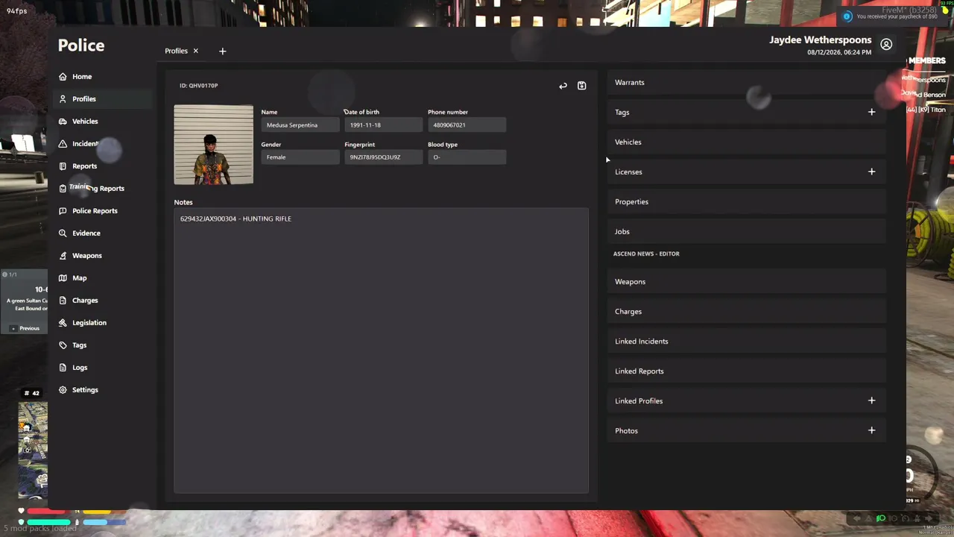
Task: Open Vehicles in the sidebar menu
Action: 103,121
